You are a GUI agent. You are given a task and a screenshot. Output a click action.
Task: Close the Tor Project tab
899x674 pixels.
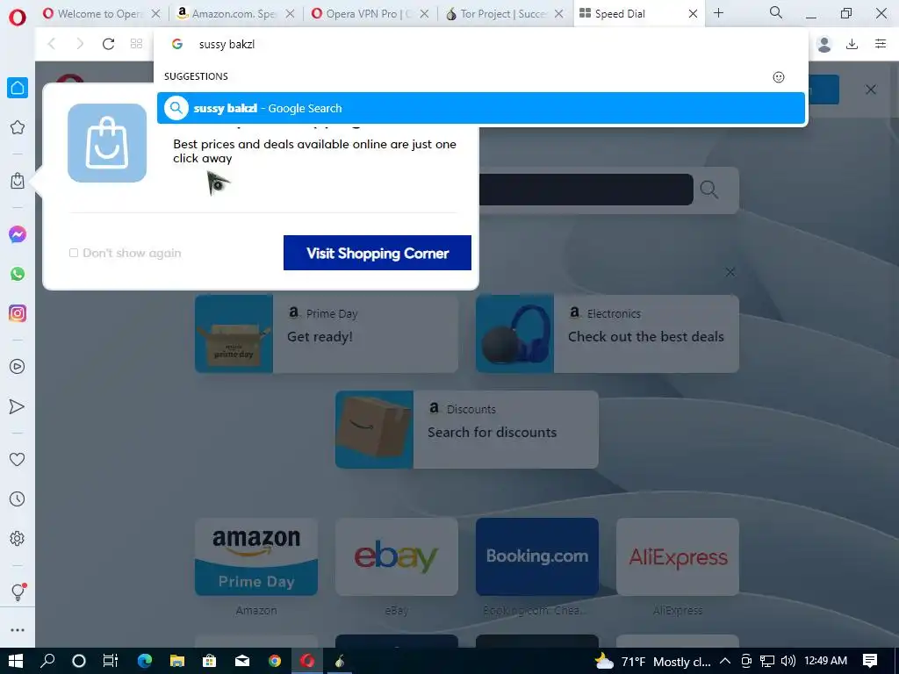559,14
